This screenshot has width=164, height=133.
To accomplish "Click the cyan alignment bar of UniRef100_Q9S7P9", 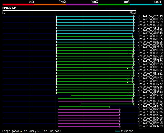I will click(95, 22).
